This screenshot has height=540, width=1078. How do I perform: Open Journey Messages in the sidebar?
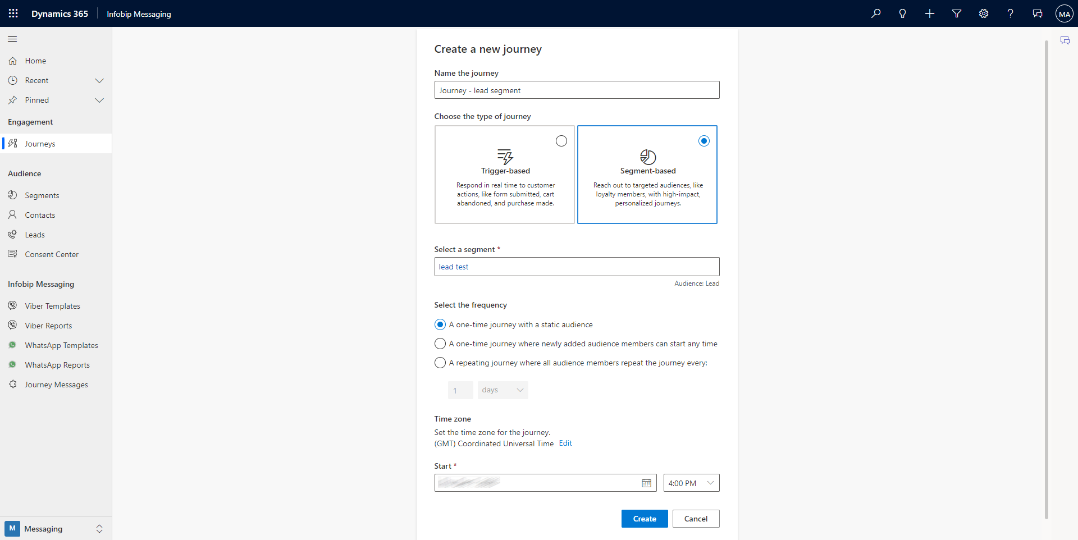[56, 385]
